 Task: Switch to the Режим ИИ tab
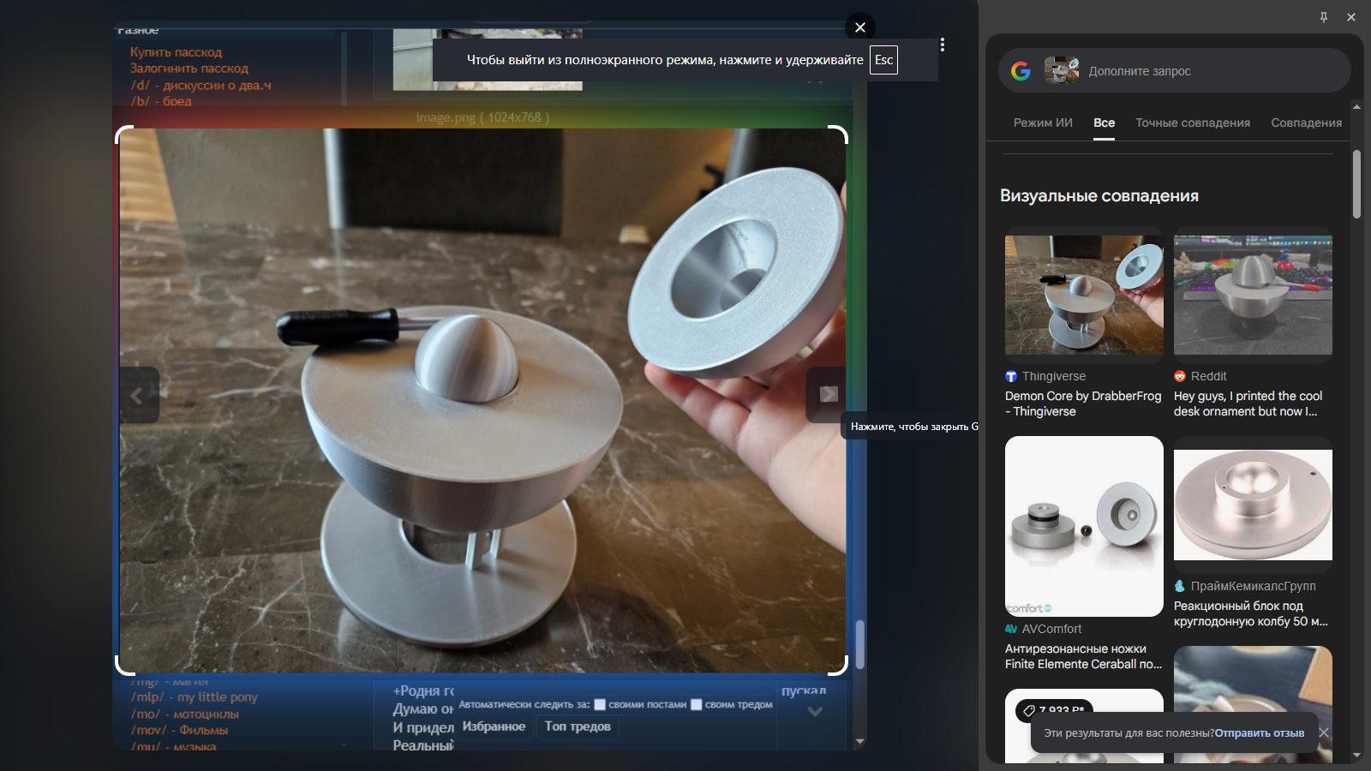[x=1043, y=123]
